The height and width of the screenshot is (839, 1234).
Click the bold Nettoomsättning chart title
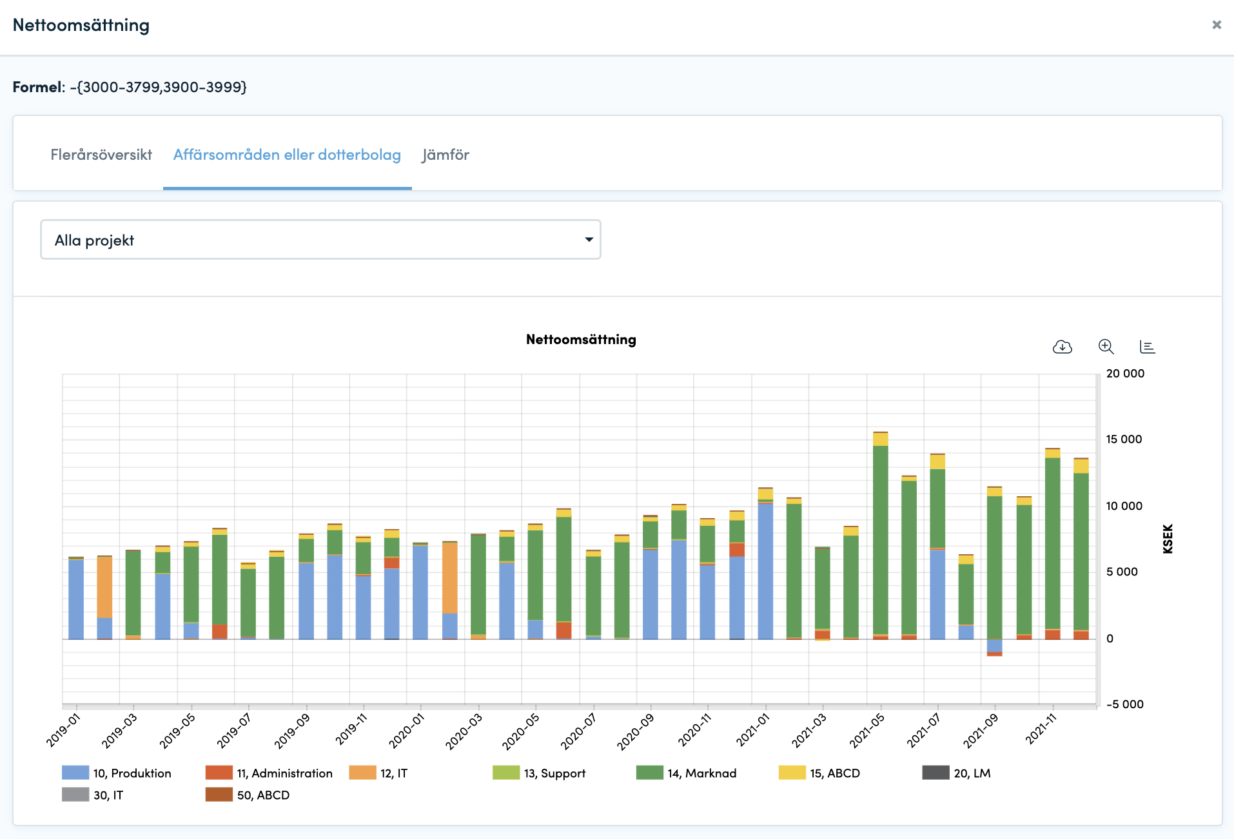(x=581, y=339)
